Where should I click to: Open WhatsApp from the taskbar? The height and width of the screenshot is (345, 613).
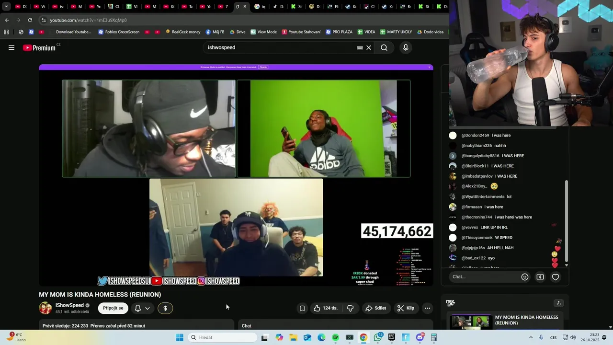pos(378,337)
